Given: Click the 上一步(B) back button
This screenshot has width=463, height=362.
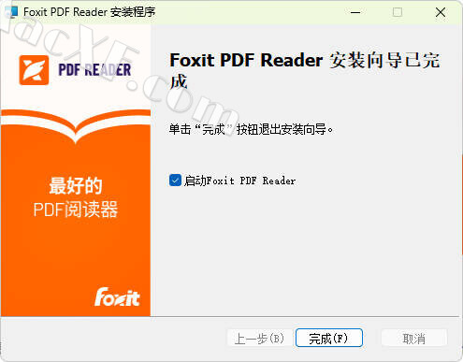Looking at the screenshot, I should click(259, 338).
